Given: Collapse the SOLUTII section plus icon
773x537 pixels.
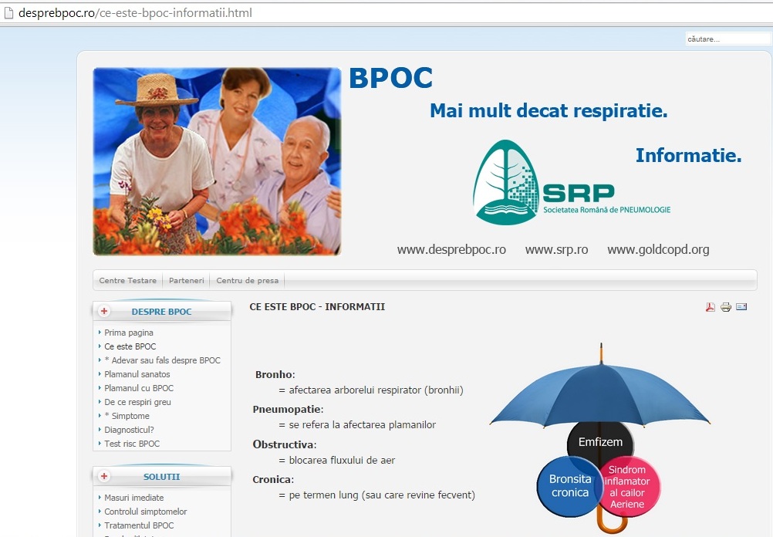Looking at the screenshot, I should click(x=104, y=477).
